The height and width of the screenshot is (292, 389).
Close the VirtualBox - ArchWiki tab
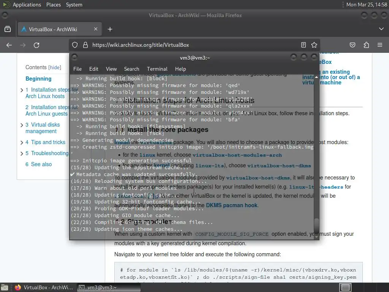[96, 29]
